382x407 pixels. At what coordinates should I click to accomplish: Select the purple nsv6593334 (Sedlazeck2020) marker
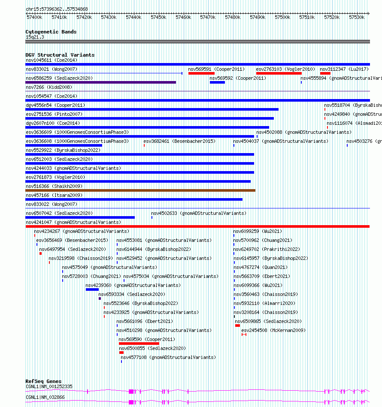pos(100,299)
